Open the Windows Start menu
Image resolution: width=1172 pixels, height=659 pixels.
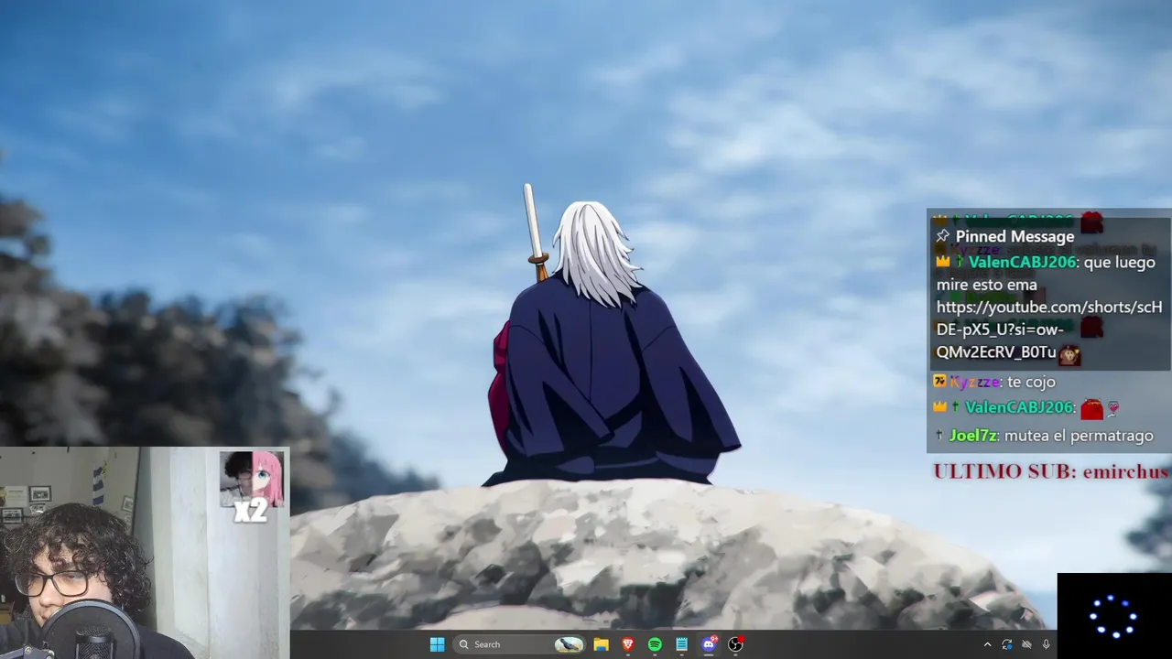(437, 644)
